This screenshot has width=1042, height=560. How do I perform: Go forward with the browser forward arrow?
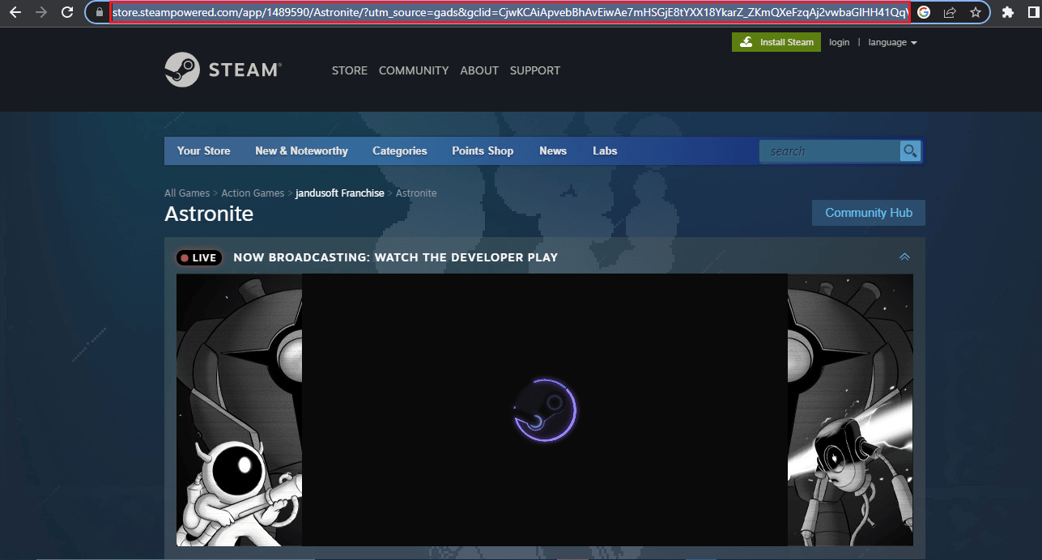click(x=41, y=13)
